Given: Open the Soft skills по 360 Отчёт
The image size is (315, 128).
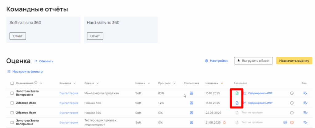Looking at the screenshot, I should [x=18, y=36].
